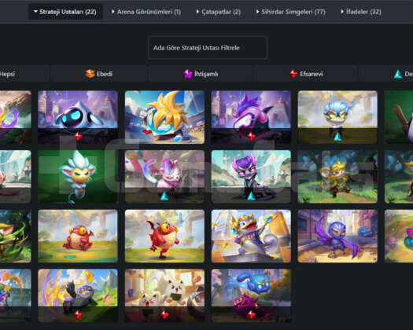Filter by İhtişamlı rarity
Viewport: 413px width, 330px height.
201,74
